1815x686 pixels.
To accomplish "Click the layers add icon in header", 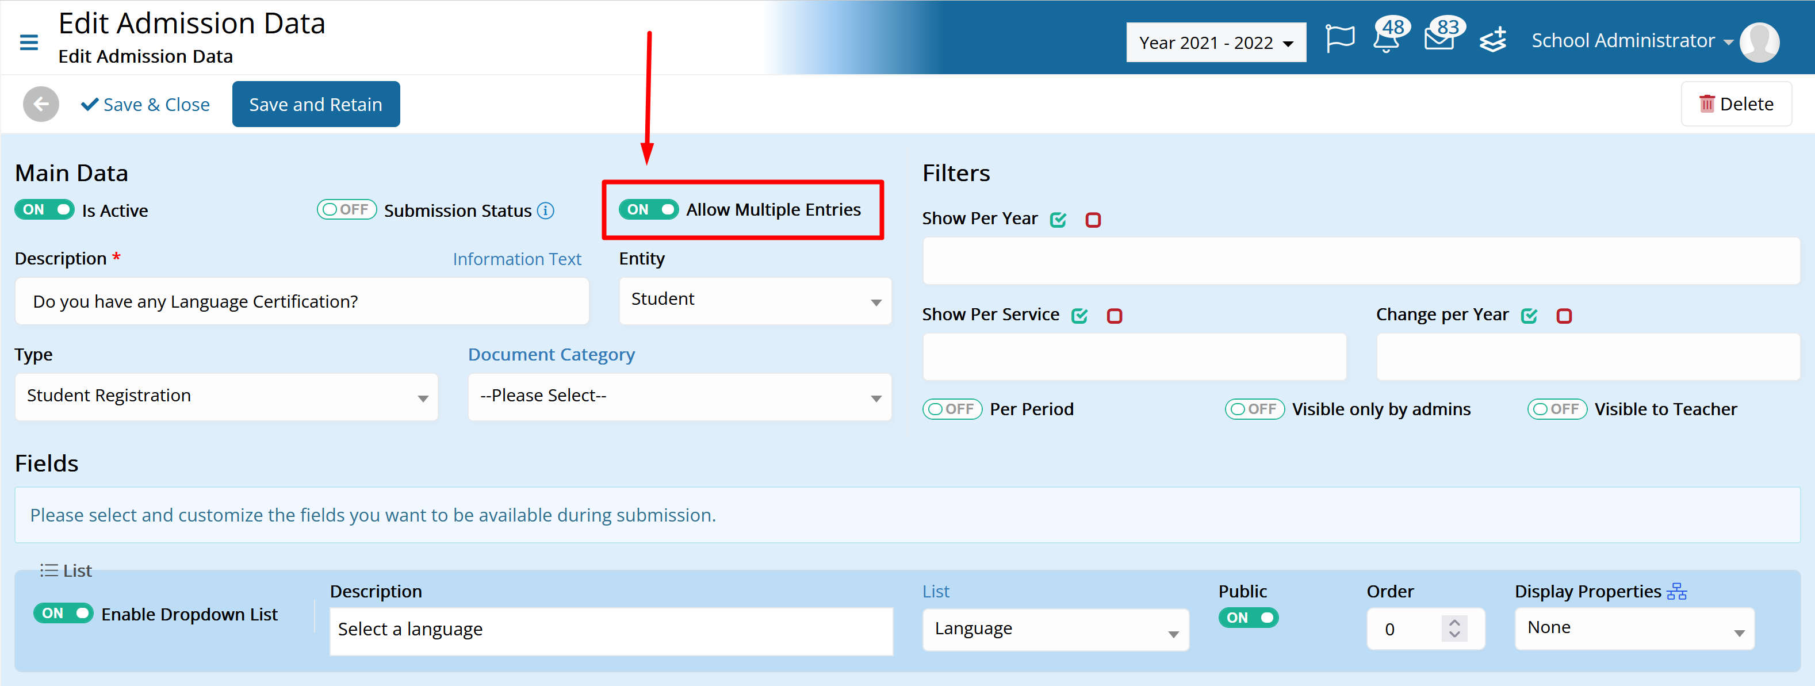I will [1493, 40].
